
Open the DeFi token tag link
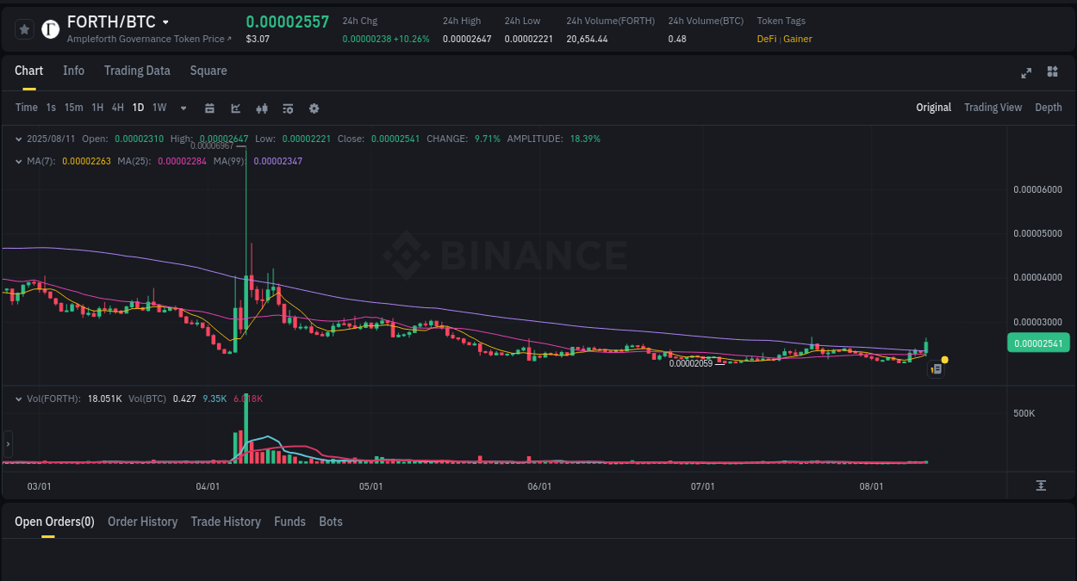coord(766,39)
